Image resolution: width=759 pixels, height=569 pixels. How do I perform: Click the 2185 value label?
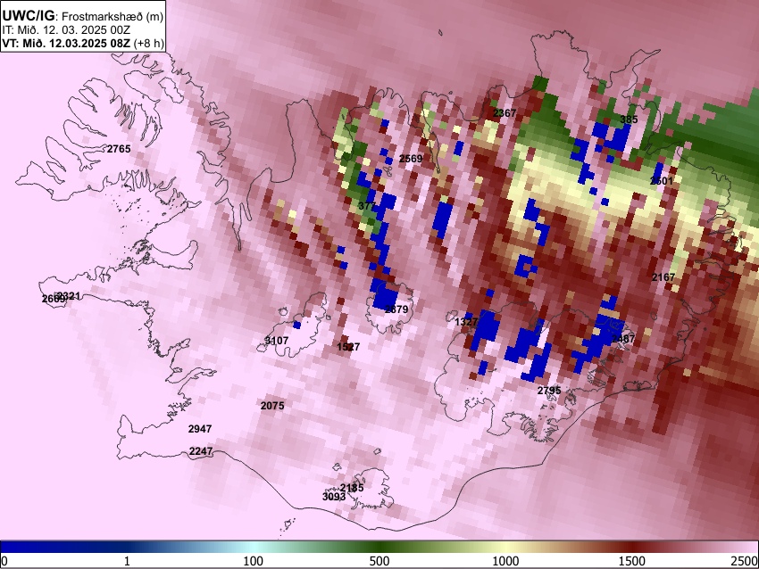coord(352,487)
